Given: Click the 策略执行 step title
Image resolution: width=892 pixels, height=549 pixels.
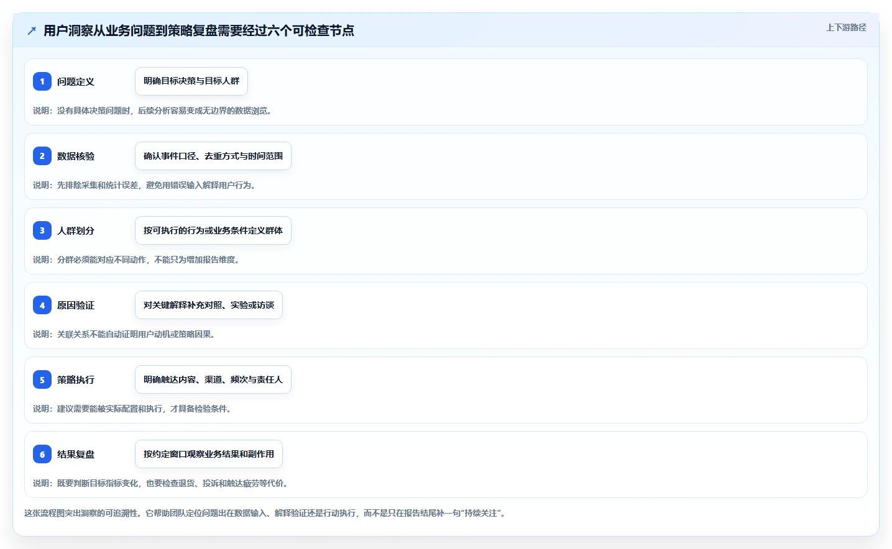Looking at the screenshot, I should coord(76,379).
